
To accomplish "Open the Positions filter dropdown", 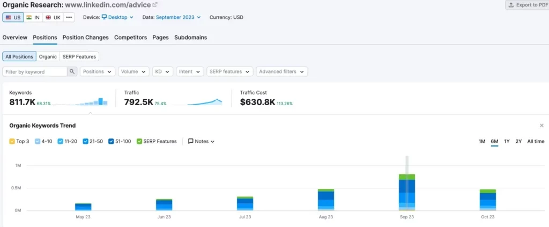I will pyautogui.click(x=98, y=71).
